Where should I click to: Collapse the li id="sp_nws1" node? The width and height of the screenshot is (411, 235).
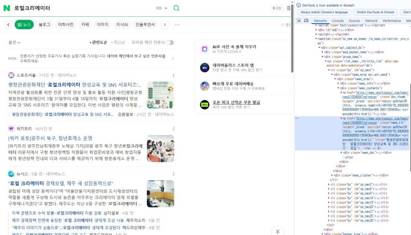pos(329,70)
